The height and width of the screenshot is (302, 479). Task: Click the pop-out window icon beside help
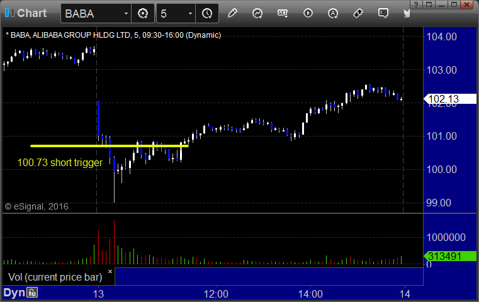429,4
